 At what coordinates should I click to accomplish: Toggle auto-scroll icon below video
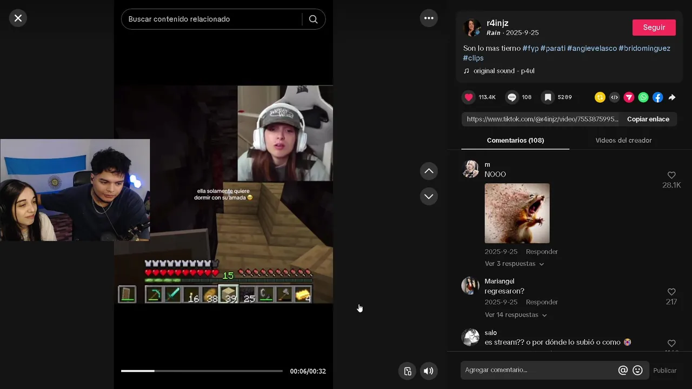pos(408,371)
